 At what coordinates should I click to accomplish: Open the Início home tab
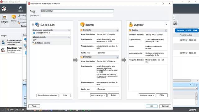[20, 9]
